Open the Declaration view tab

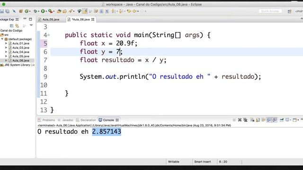coord(86,120)
